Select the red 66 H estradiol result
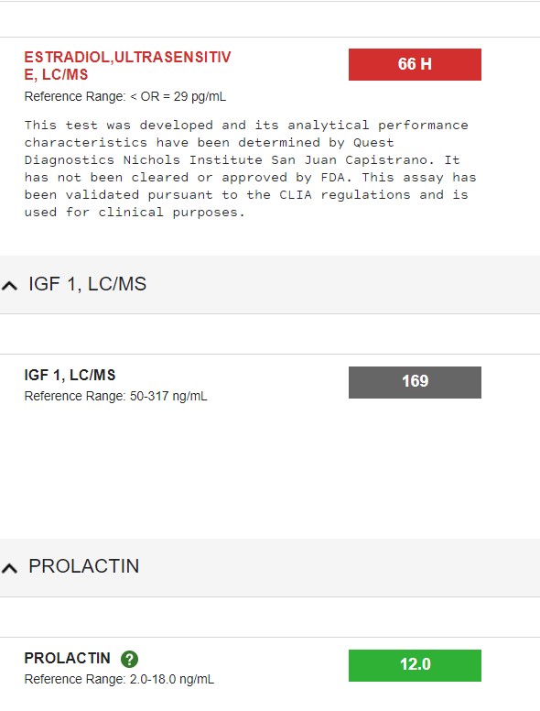Viewport: 540px width, 711px height. click(415, 64)
